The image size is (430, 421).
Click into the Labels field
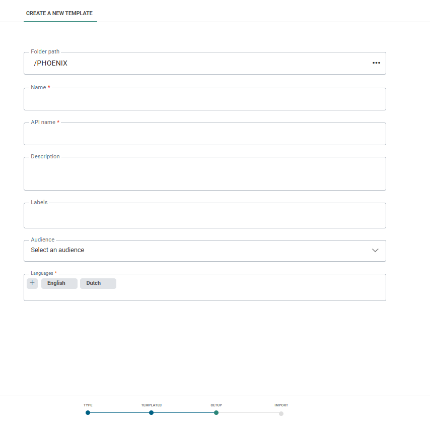[x=204, y=217]
